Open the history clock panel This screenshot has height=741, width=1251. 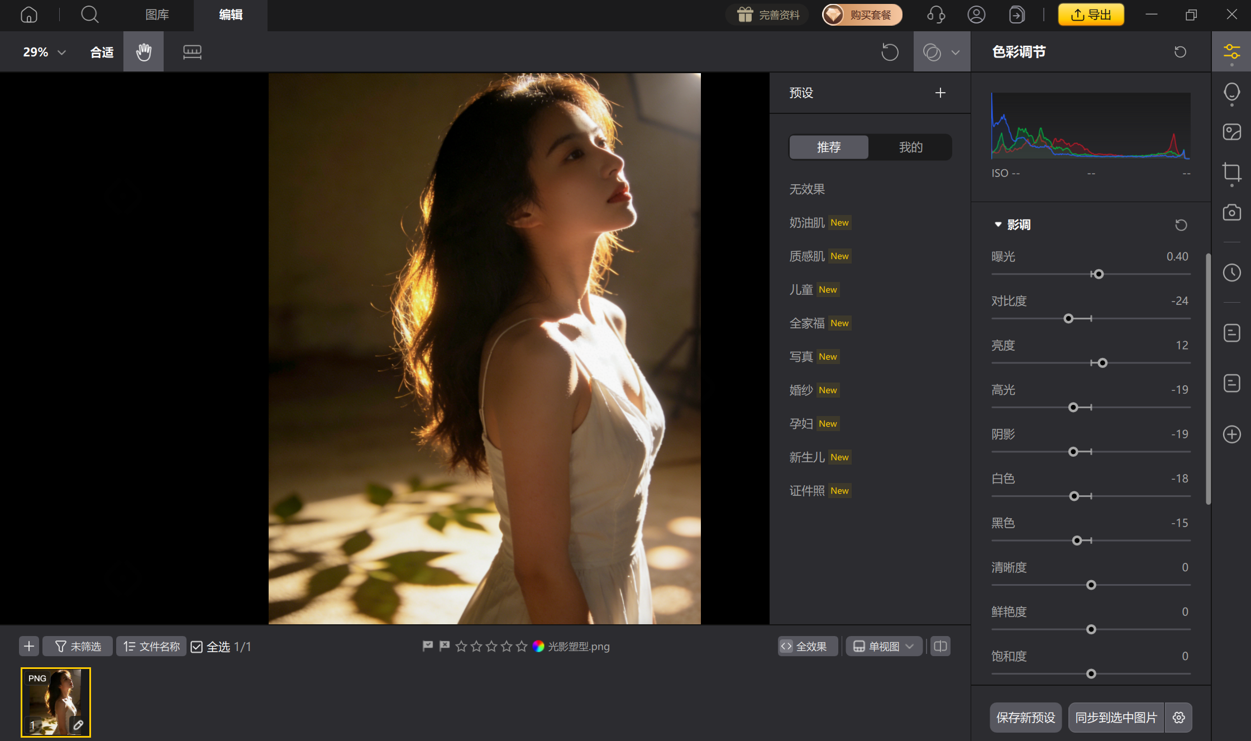point(1231,273)
